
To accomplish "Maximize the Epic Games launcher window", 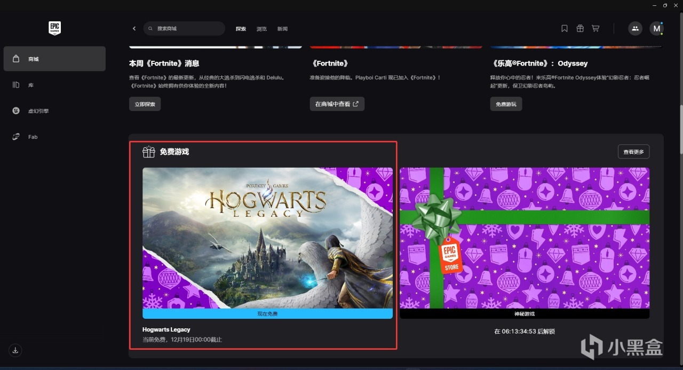I will pos(665,5).
